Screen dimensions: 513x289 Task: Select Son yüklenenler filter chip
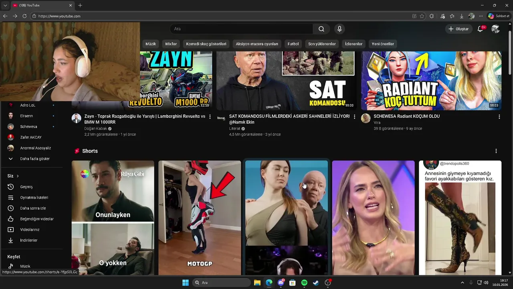click(x=322, y=44)
